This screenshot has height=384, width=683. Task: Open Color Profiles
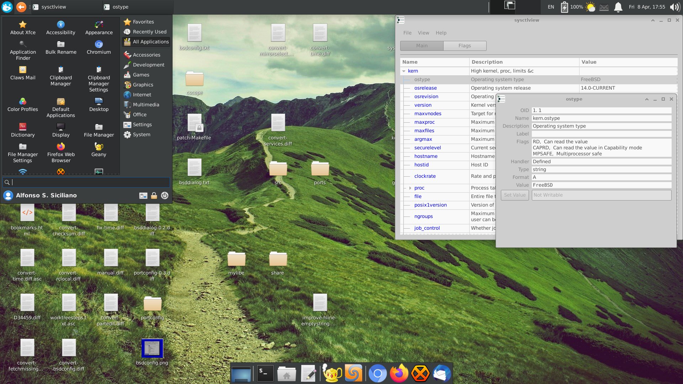click(23, 105)
